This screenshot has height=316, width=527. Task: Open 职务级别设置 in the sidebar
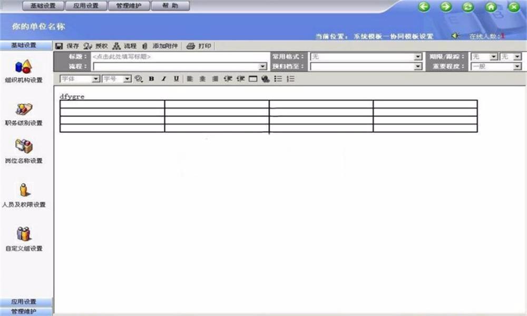pyautogui.click(x=24, y=114)
